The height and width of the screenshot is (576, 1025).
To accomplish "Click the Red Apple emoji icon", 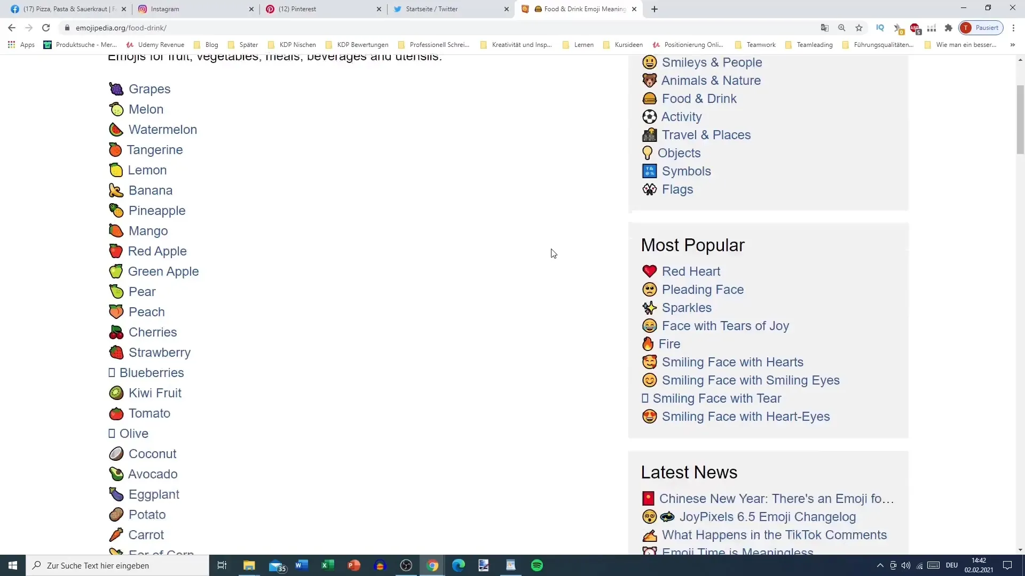I will click(116, 251).
